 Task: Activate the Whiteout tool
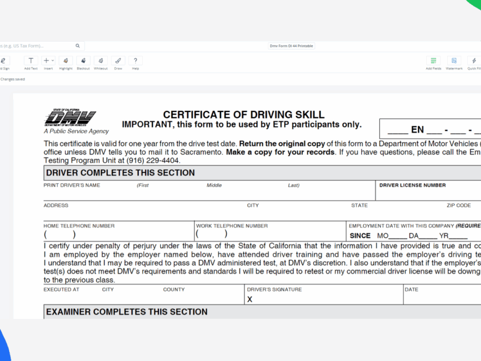(101, 63)
